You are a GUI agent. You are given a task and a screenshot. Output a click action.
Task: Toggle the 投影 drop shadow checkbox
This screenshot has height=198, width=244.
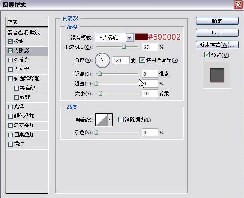point(10,41)
